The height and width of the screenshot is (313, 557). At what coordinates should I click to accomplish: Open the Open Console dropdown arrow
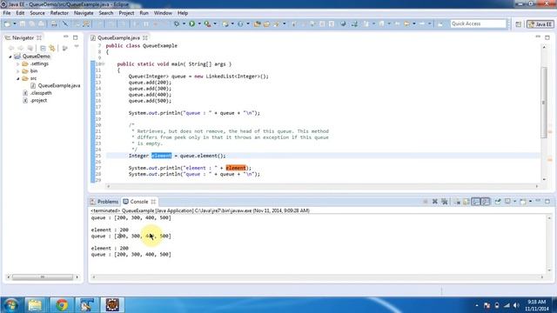530,201
